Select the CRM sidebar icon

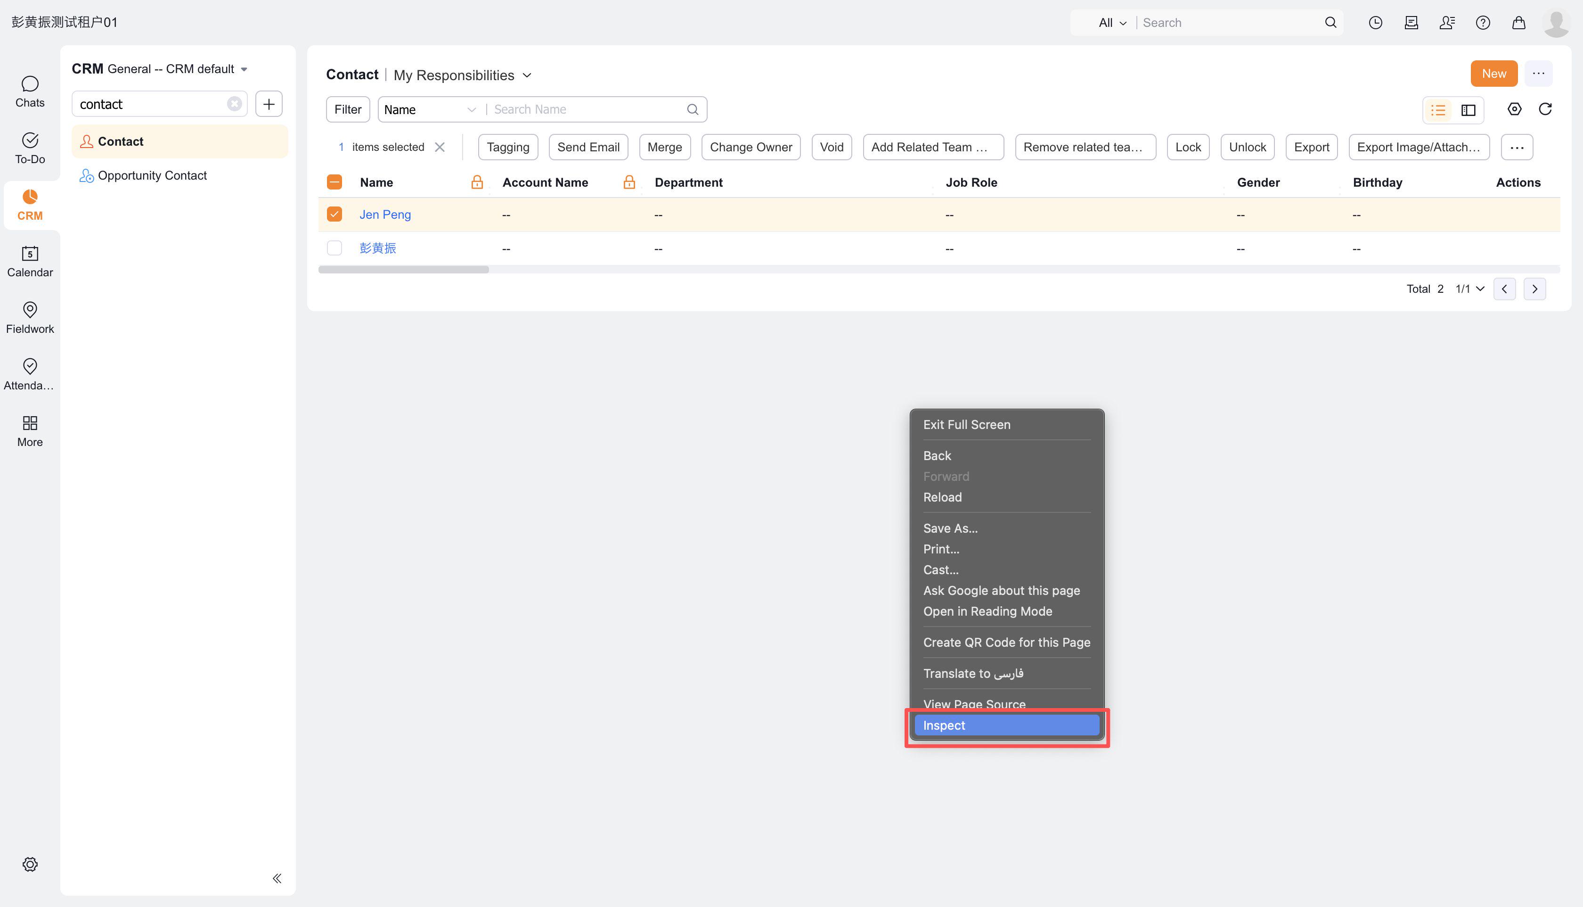click(30, 205)
